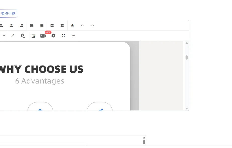Expand the dropdown chevron beside the link icon
Screen dimensions: 232x148
(4, 36)
